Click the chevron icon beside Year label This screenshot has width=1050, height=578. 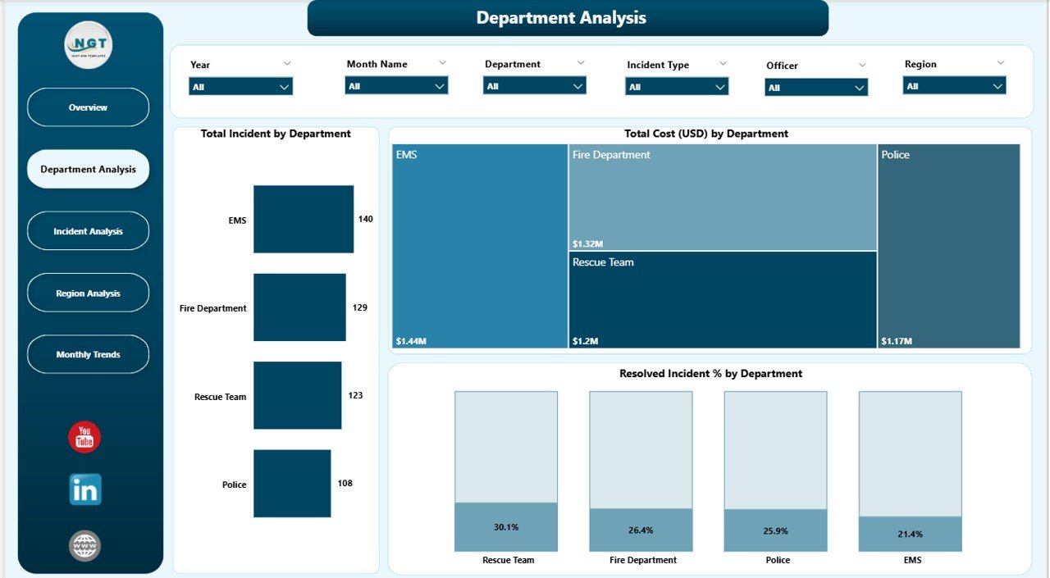pos(287,63)
